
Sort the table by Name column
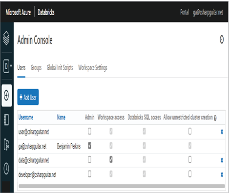(61, 117)
